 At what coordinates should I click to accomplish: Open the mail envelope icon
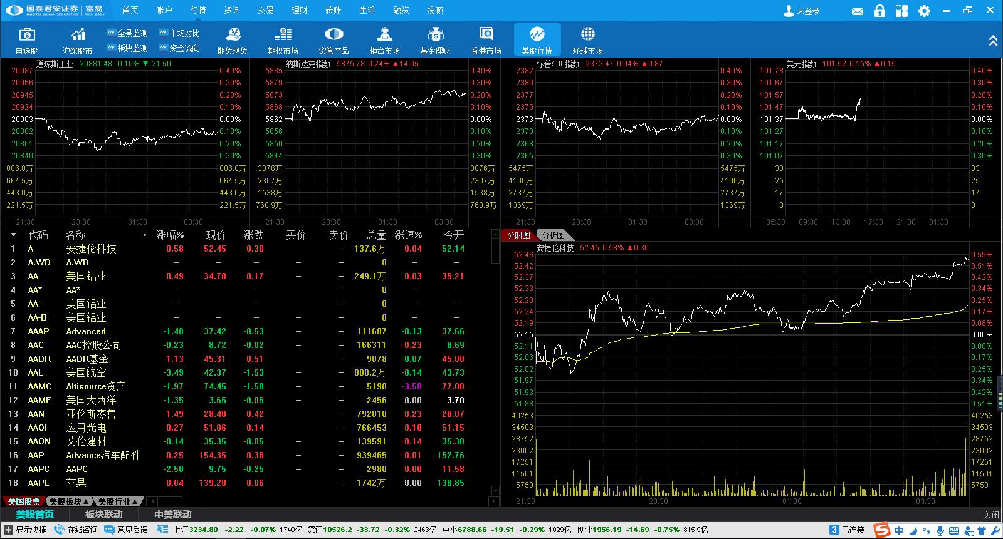tap(858, 11)
